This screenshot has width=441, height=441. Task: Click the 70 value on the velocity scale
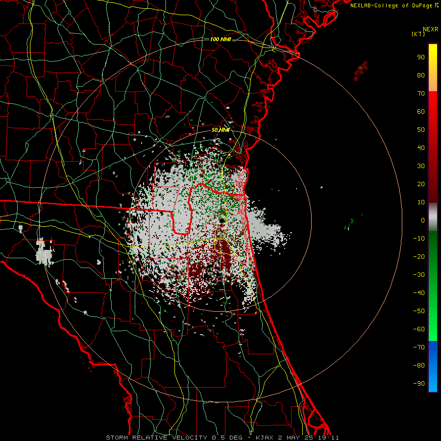tap(421, 94)
